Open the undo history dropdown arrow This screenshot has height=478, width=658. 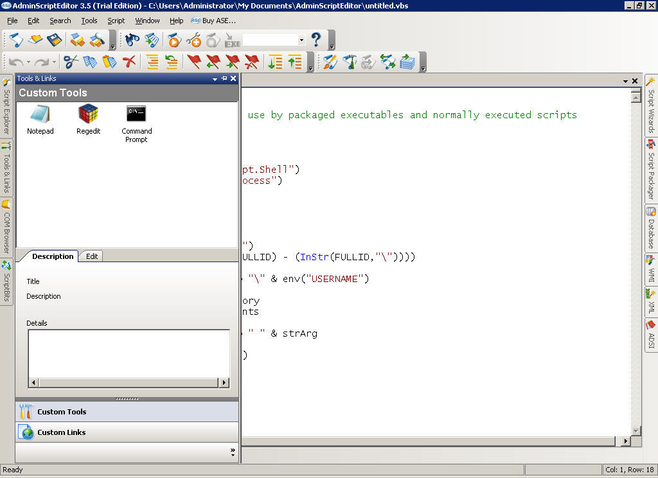click(28, 62)
